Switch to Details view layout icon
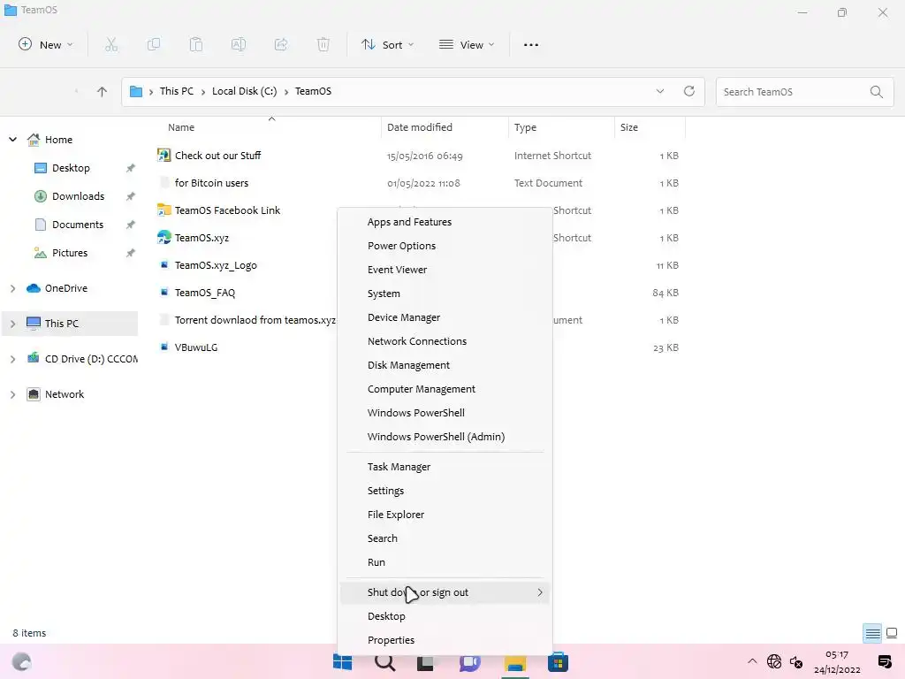 tap(872, 633)
